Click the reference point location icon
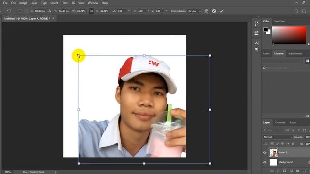Viewport: 310px width, 174px height. click(x=20, y=11)
